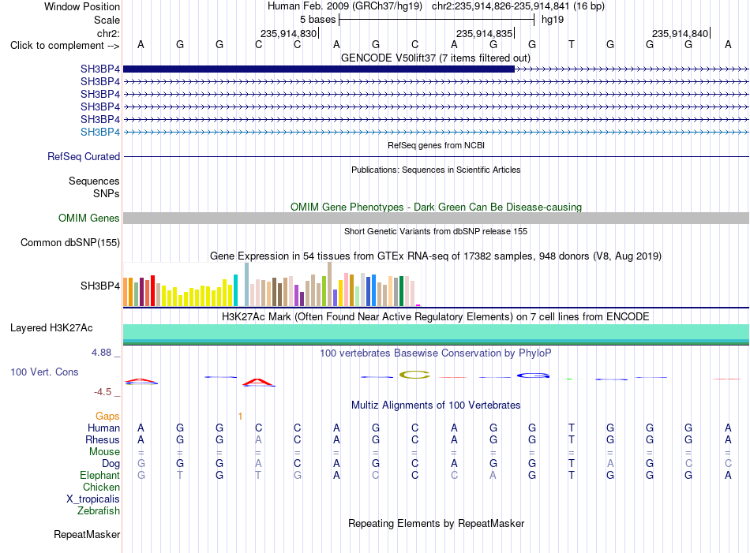Click the 4.88 PhyloP upper limit value
This screenshot has height=553, width=750.
pos(101,353)
